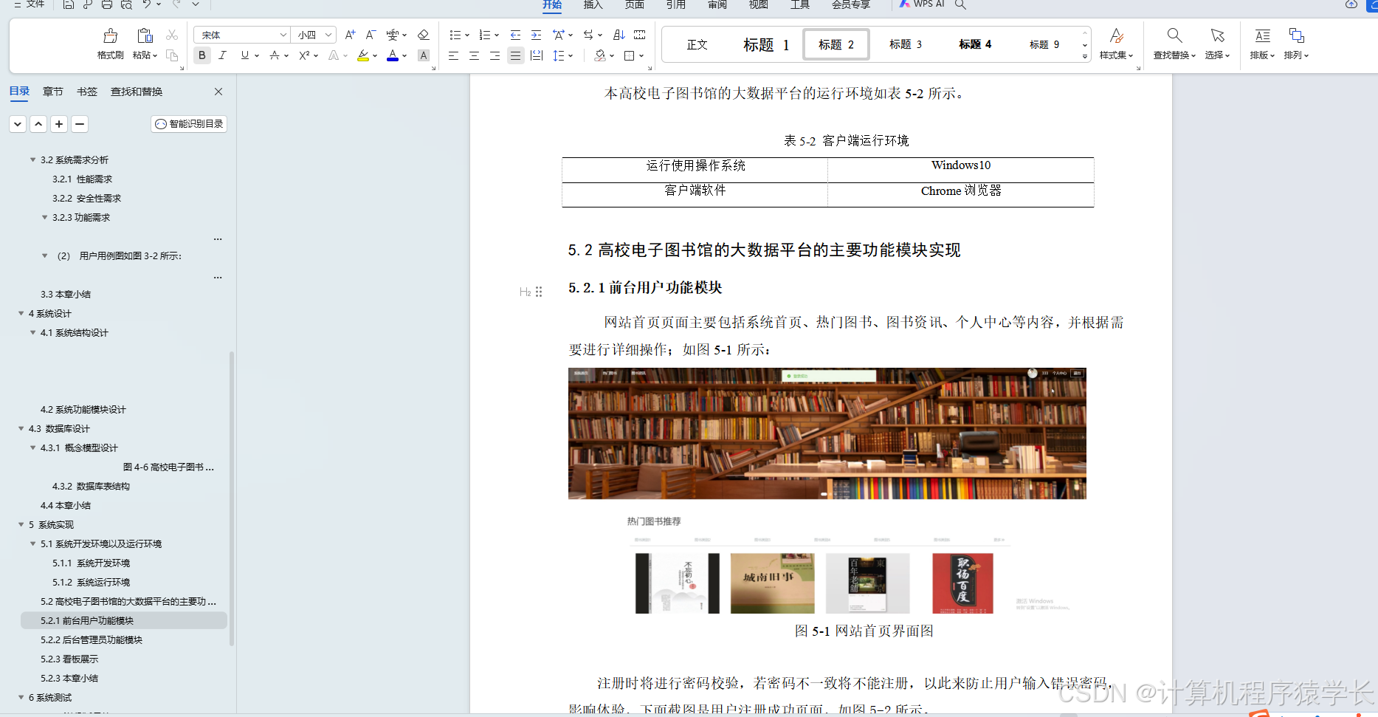Viewport: 1378px width, 717px height.
Task: Open the 查找和替换 pane tab
Action: (137, 92)
